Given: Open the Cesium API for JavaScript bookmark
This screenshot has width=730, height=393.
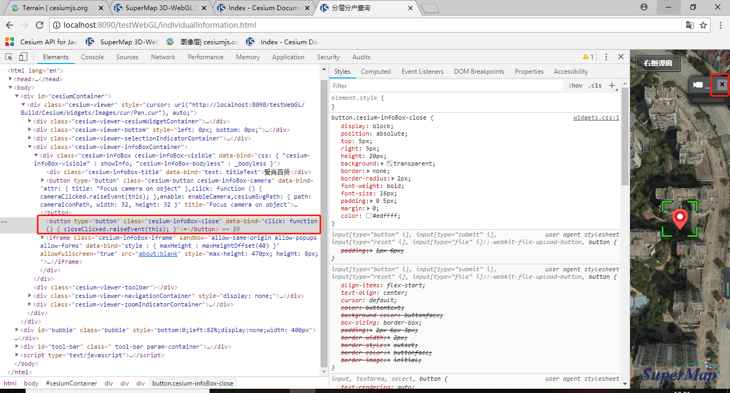Looking at the screenshot, I should click(42, 42).
